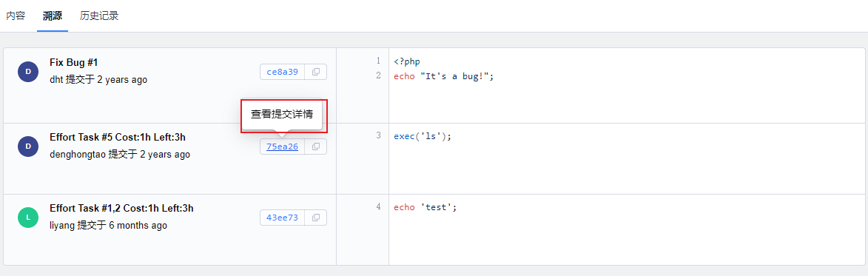
Task: Open Effort Task #1,2 Cost:1h Left:3h title
Action: coord(121,208)
